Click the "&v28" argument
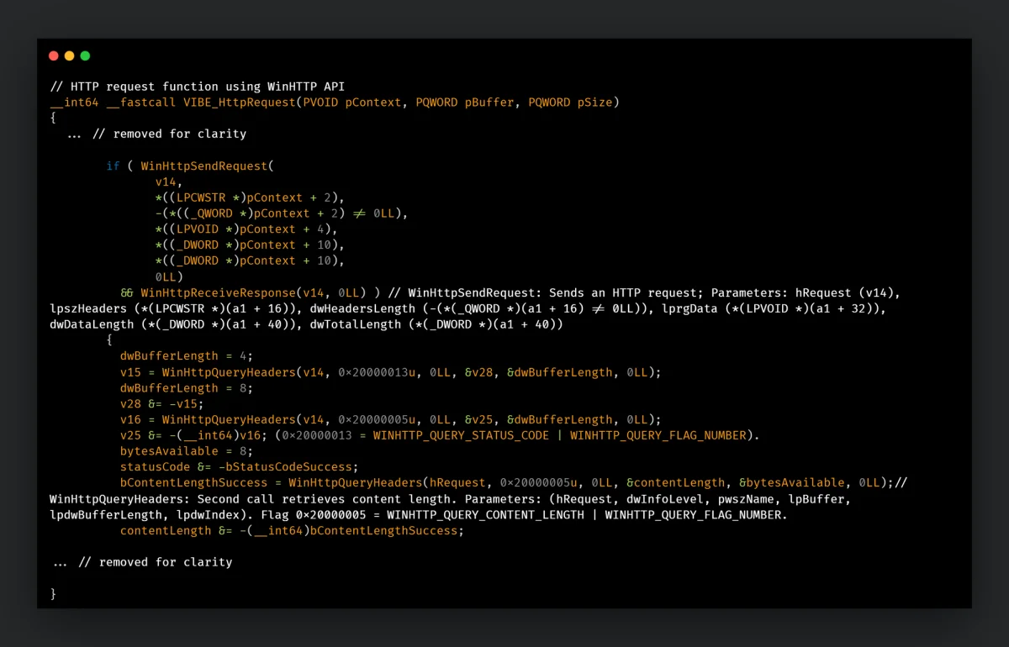 click(482, 371)
